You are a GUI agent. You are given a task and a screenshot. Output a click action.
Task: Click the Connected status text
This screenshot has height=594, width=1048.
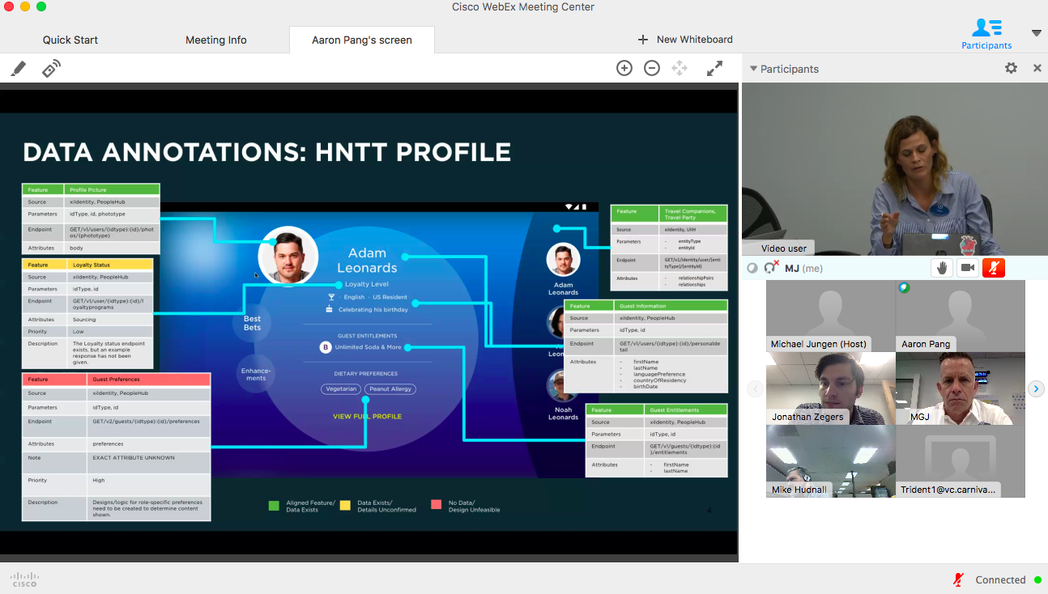[x=1001, y=579]
